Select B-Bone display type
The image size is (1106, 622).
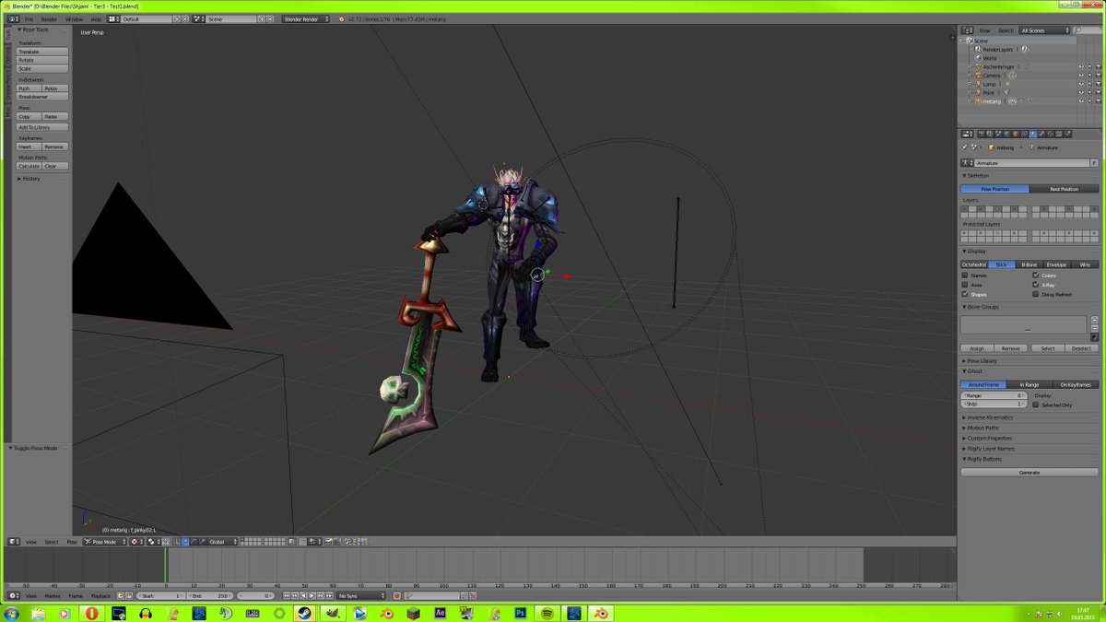coord(1029,264)
